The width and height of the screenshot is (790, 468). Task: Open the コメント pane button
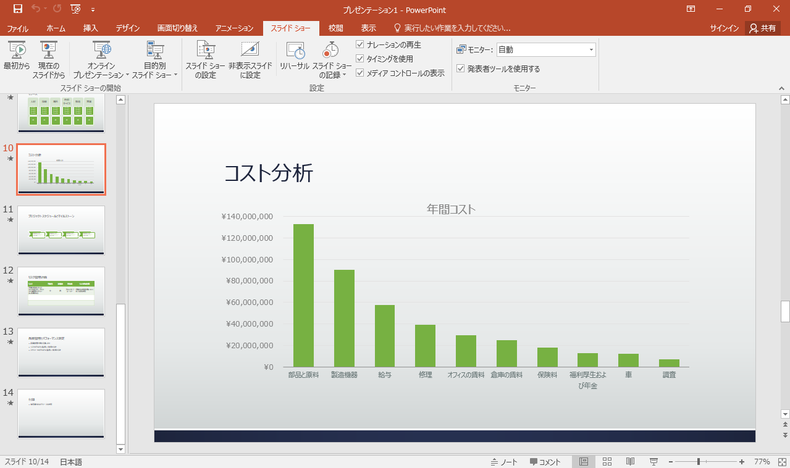[x=545, y=462]
